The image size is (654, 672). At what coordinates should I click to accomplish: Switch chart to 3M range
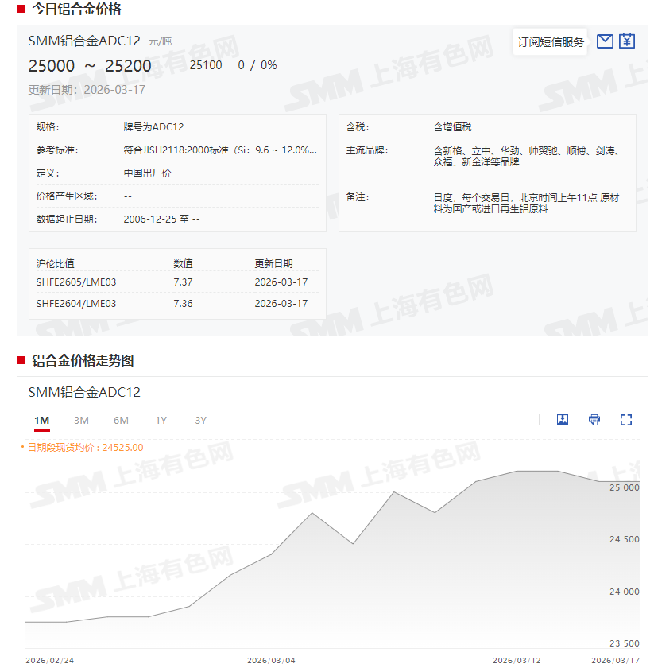click(x=81, y=421)
